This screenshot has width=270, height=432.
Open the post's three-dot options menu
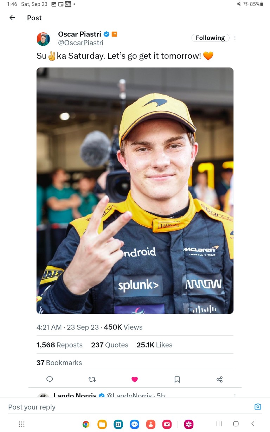coord(235,38)
